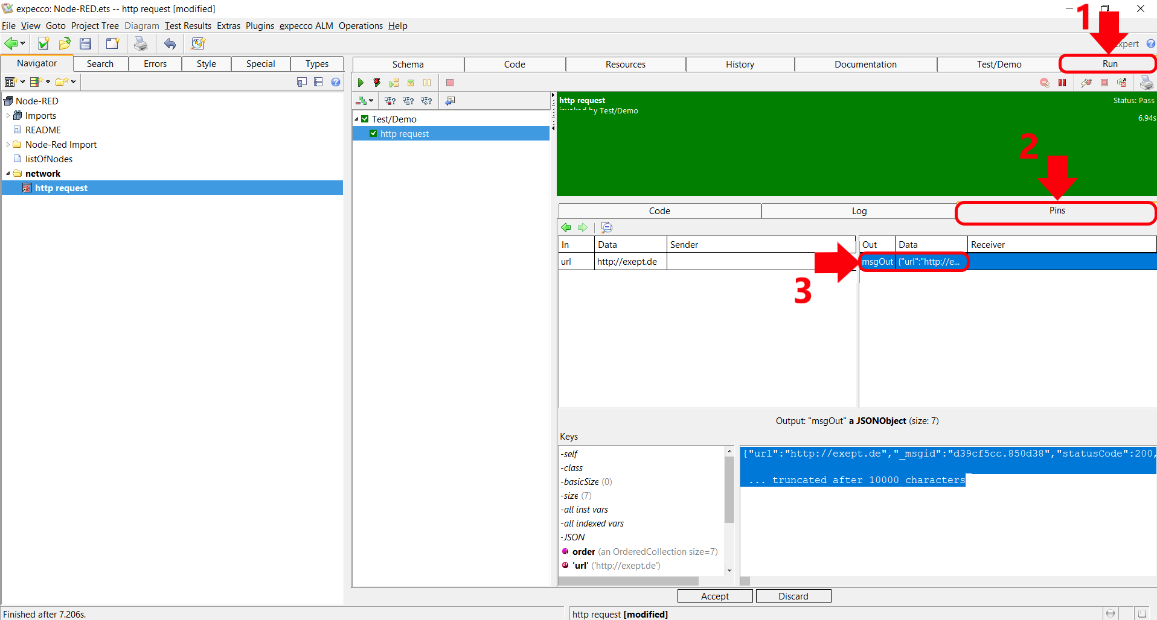Screen dimensions: 1157x620
Task: Click the save floppy disk icon
Action: click(86, 43)
